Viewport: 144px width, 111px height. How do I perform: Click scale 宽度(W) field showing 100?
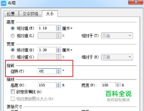point(108,85)
